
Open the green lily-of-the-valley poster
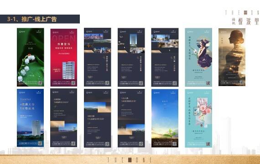click(31, 57)
